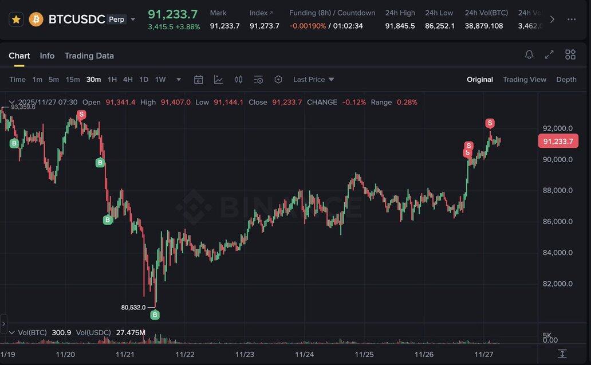The width and height of the screenshot is (591, 365).
Task: Click the price alert bell icon
Action: (529, 54)
